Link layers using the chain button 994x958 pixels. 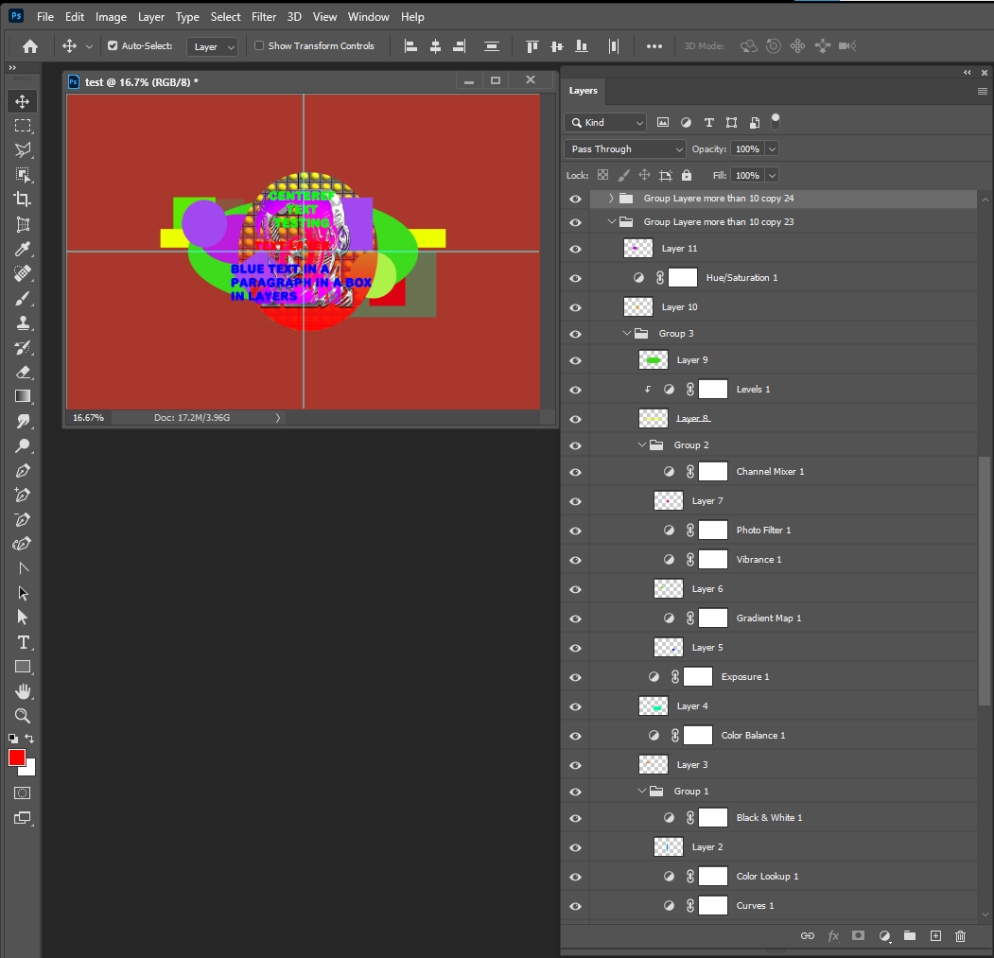coord(808,936)
